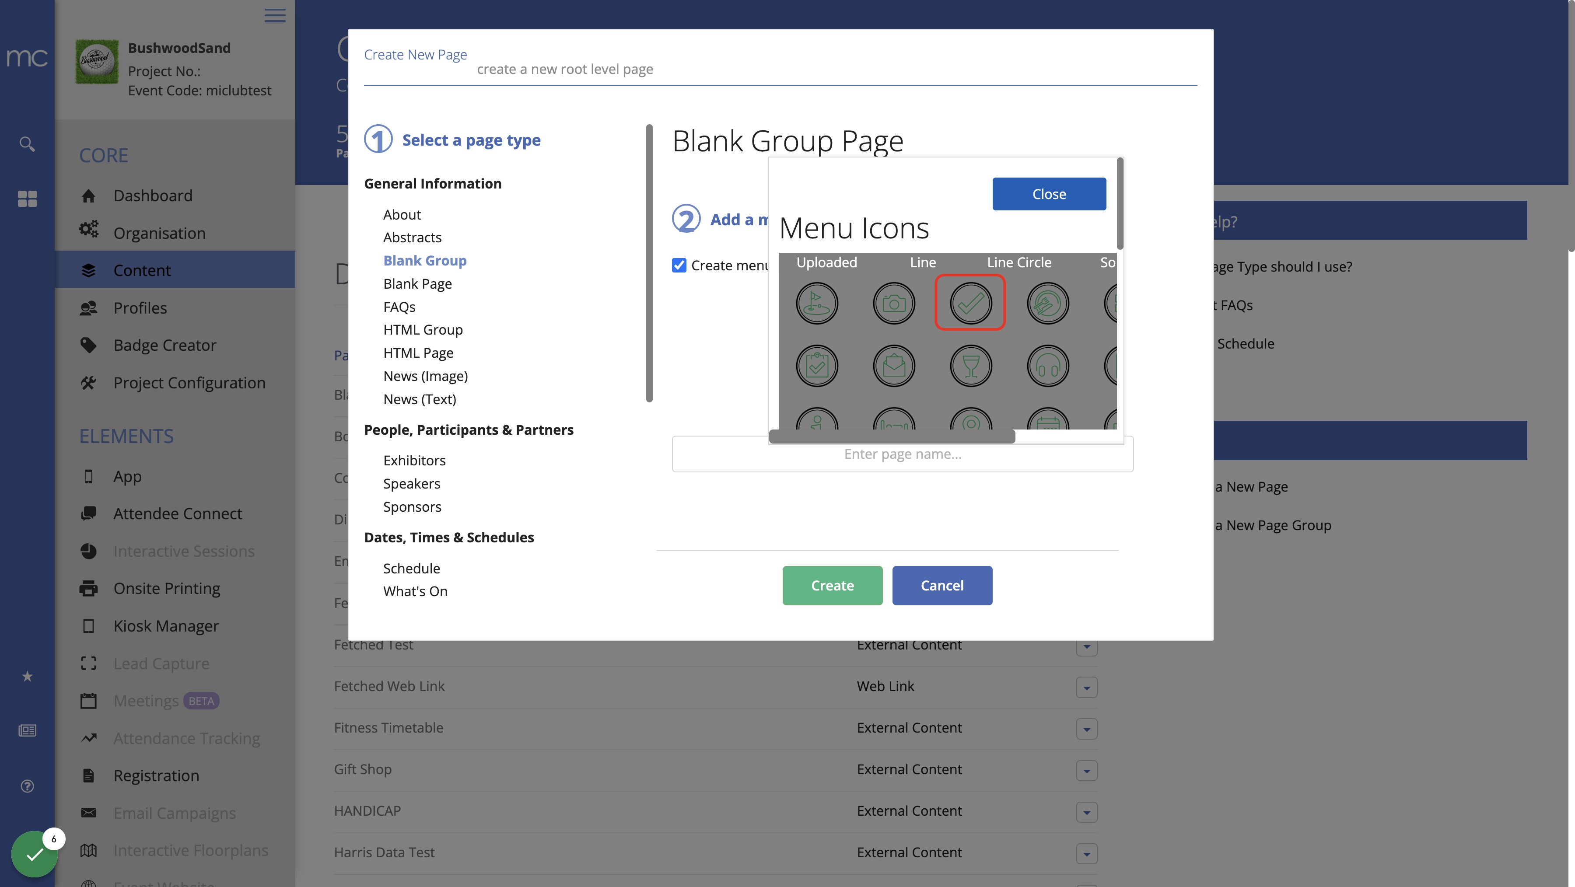1575x887 pixels.
Task: Open the Content sidebar menu item
Action: click(175, 269)
